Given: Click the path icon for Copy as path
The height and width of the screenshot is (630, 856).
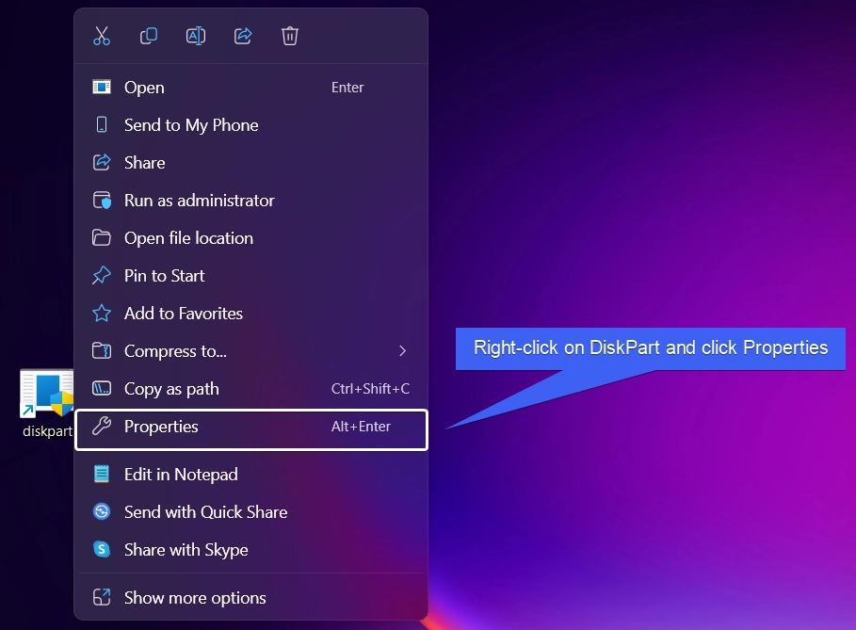Looking at the screenshot, I should pos(102,388).
